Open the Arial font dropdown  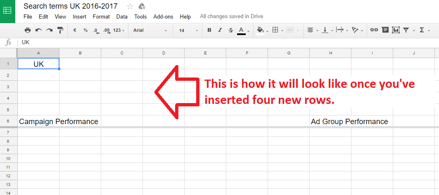pyautogui.click(x=150, y=30)
